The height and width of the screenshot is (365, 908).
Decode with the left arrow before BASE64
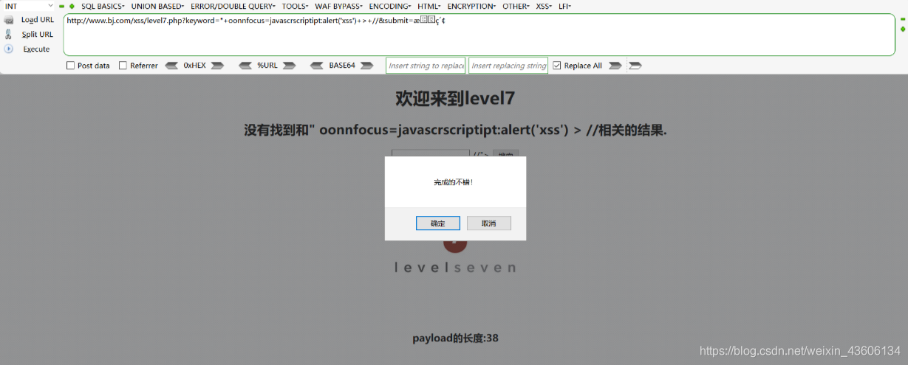pyautogui.click(x=318, y=66)
